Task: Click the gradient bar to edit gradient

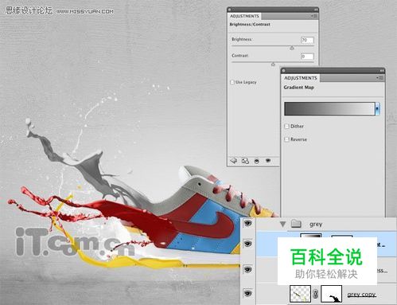Action: click(329, 109)
